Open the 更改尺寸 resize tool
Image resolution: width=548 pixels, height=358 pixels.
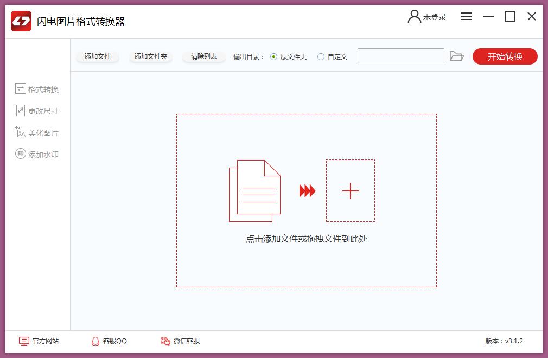click(x=37, y=110)
